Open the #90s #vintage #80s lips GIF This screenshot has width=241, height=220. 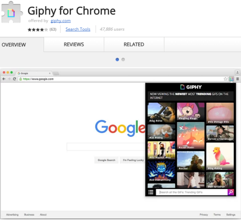220,113
